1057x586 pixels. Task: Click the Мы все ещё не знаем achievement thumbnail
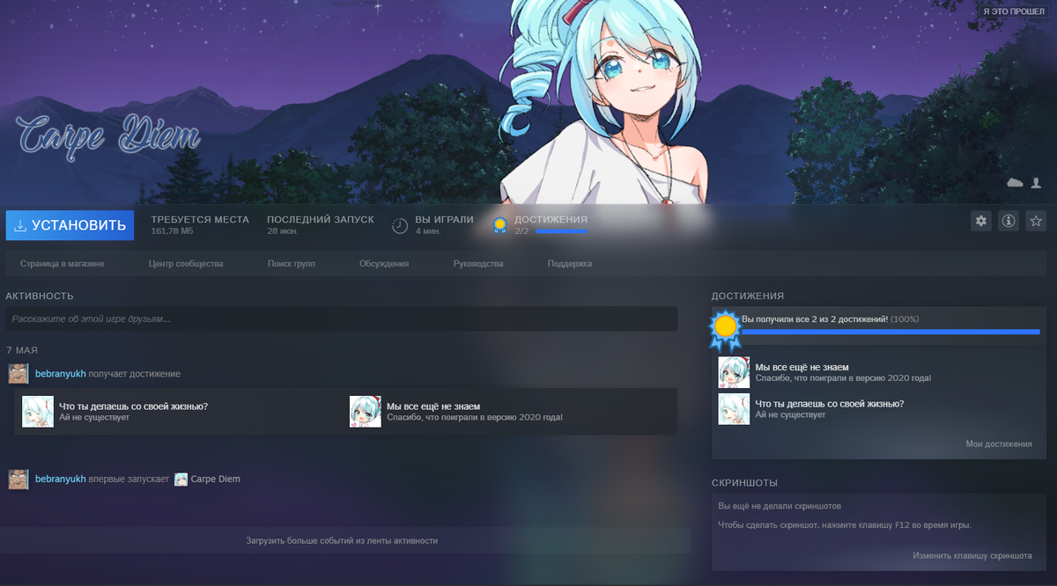734,371
